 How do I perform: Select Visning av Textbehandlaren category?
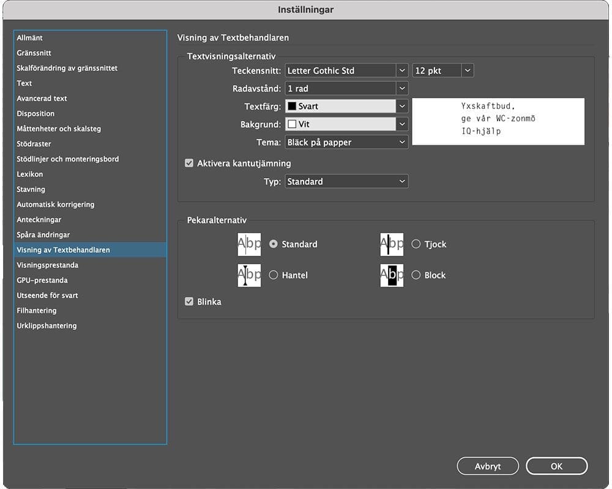(x=90, y=250)
